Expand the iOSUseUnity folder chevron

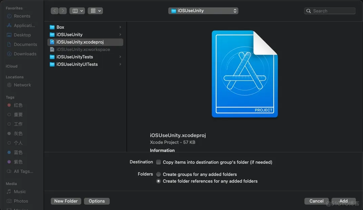pyautogui.click(x=120, y=35)
